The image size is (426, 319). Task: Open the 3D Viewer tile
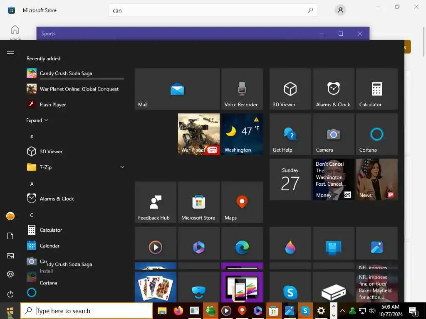point(290,89)
